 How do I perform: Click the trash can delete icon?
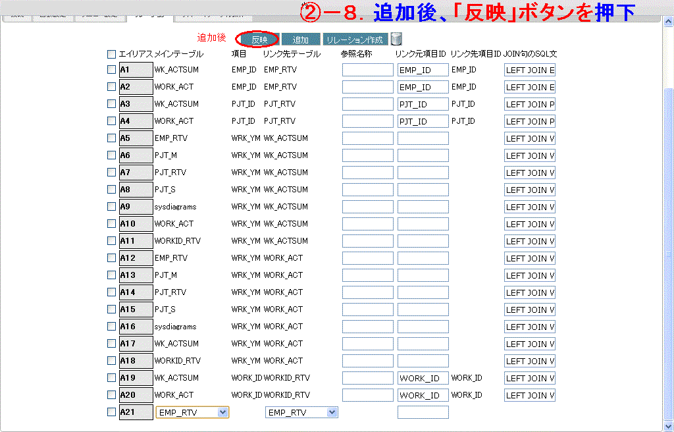point(396,40)
